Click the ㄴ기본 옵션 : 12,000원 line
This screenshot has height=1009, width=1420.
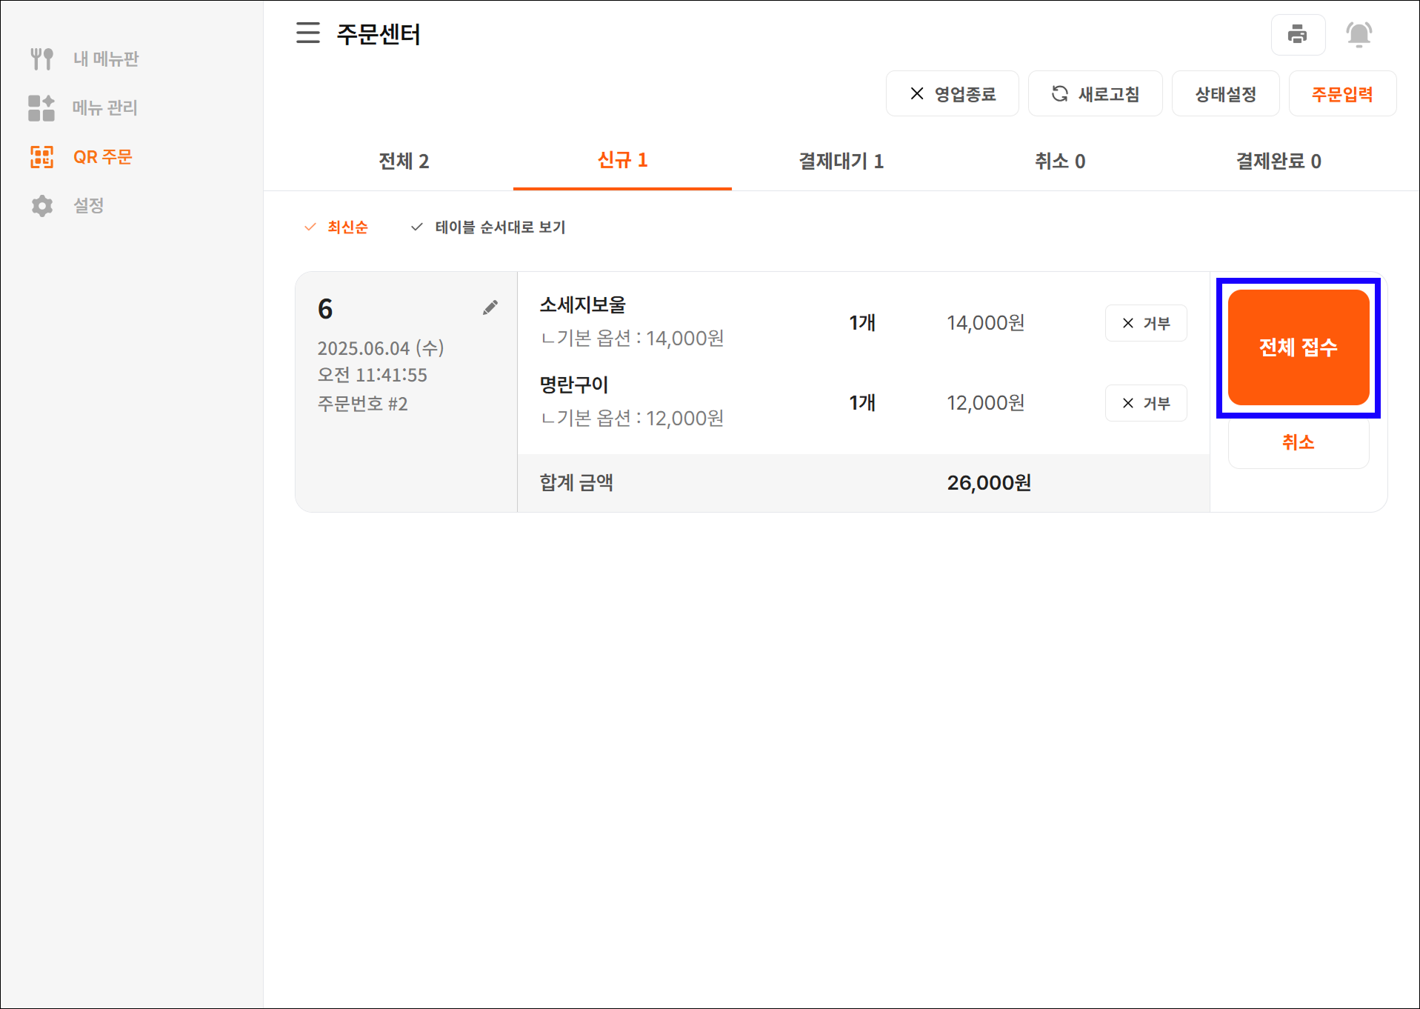pos(633,419)
